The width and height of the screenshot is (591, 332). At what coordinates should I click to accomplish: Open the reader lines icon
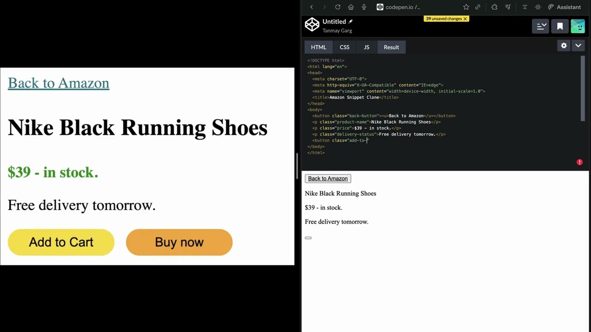pyautogui.click(x=525, y=7)
